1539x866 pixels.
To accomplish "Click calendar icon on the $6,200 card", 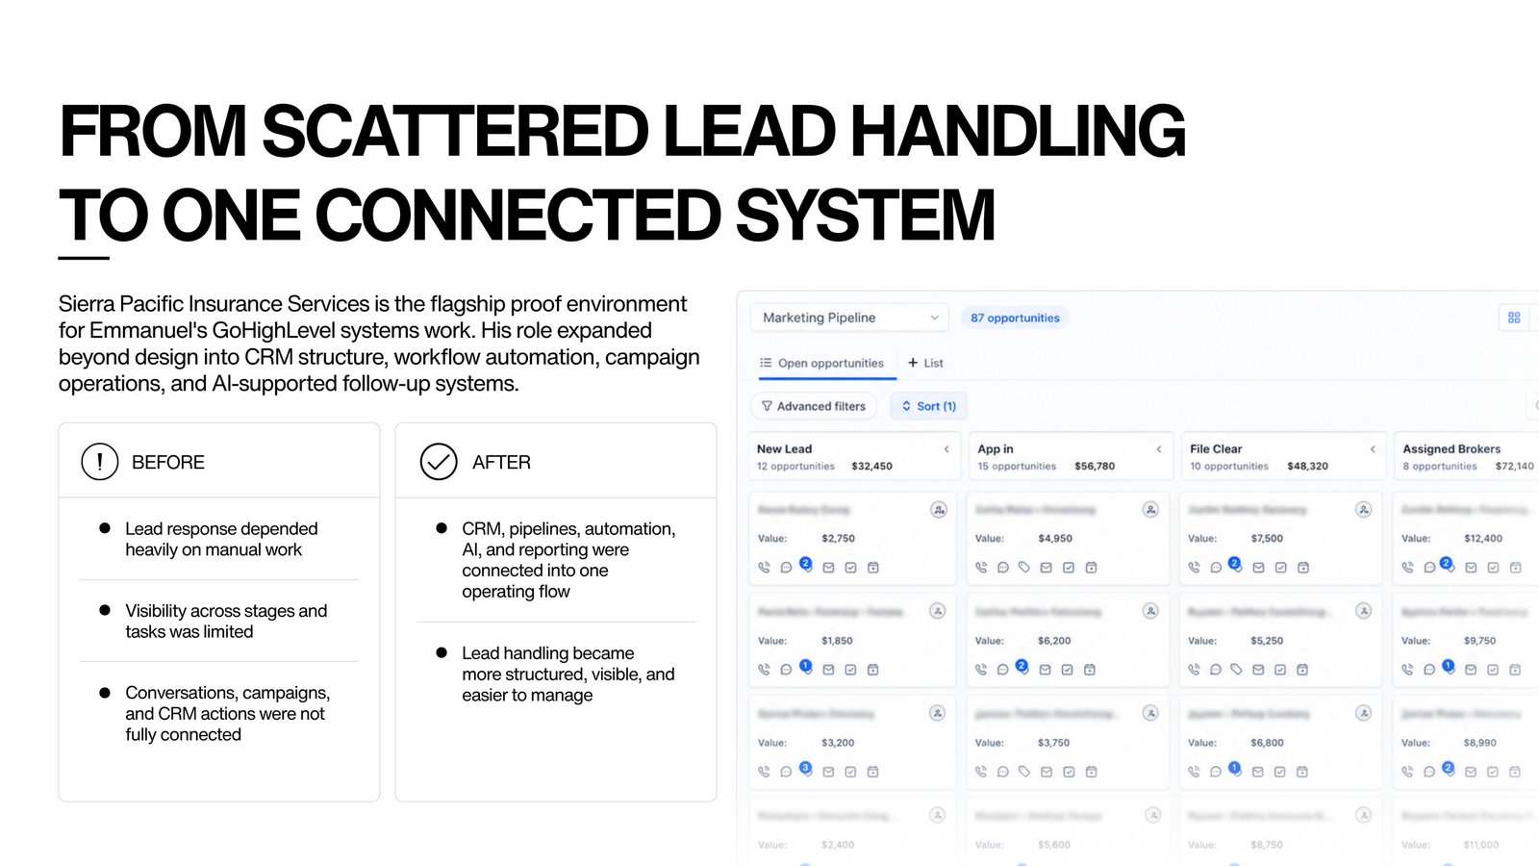I will coord(1090,670).
